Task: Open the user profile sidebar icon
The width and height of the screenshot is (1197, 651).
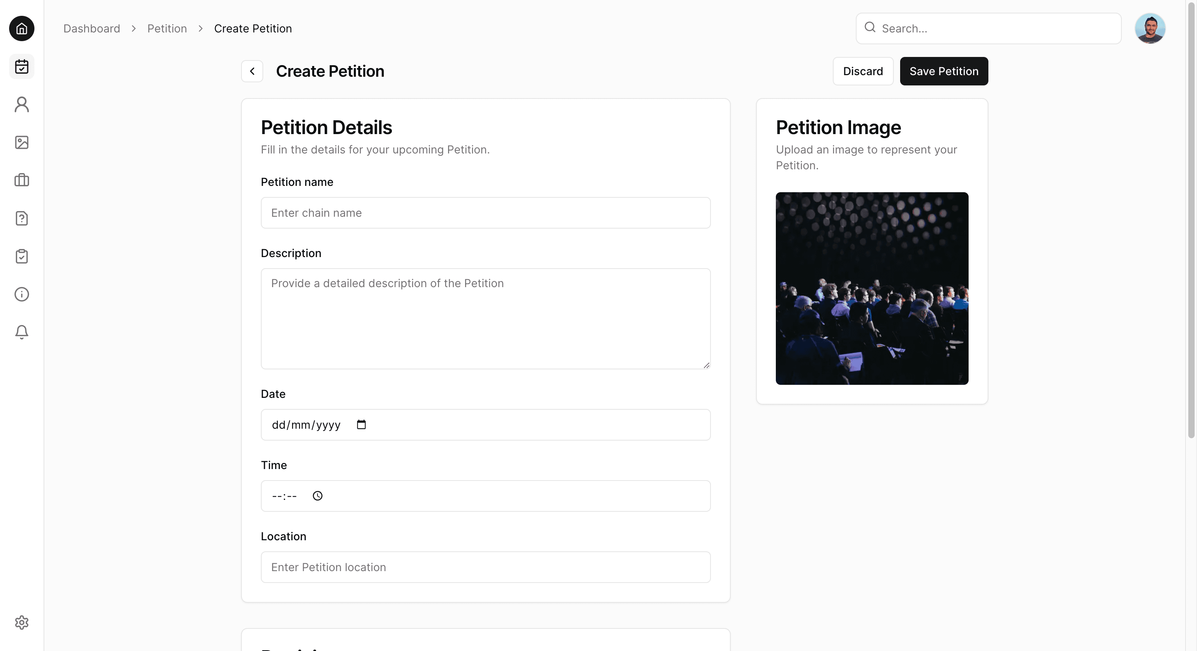Action: (22, 104)
